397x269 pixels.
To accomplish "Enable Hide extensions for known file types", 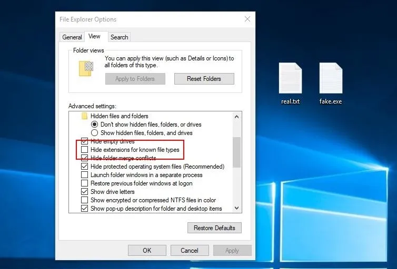I will pos(84,150).
